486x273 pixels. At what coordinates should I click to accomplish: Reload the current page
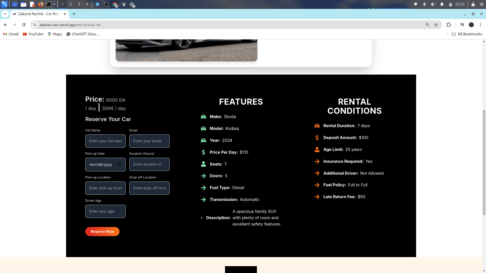[24, 25]
